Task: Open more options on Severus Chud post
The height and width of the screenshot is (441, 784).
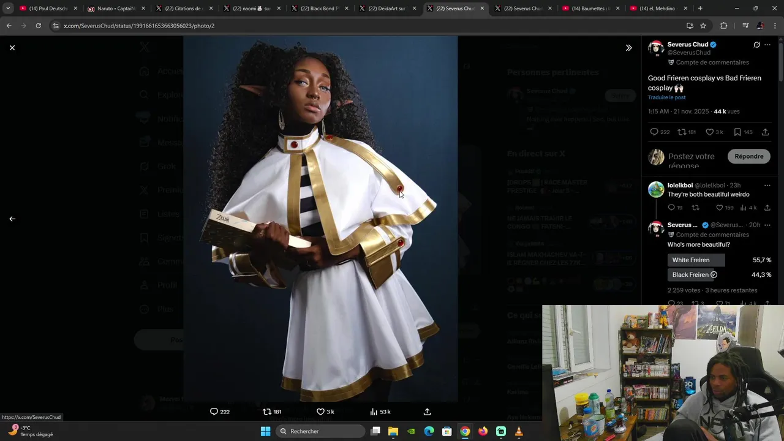Action: point(767,45)
